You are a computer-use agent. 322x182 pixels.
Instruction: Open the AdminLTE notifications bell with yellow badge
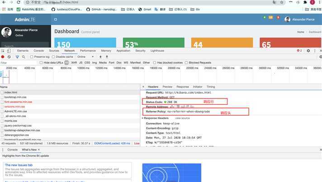click(270, 18)
